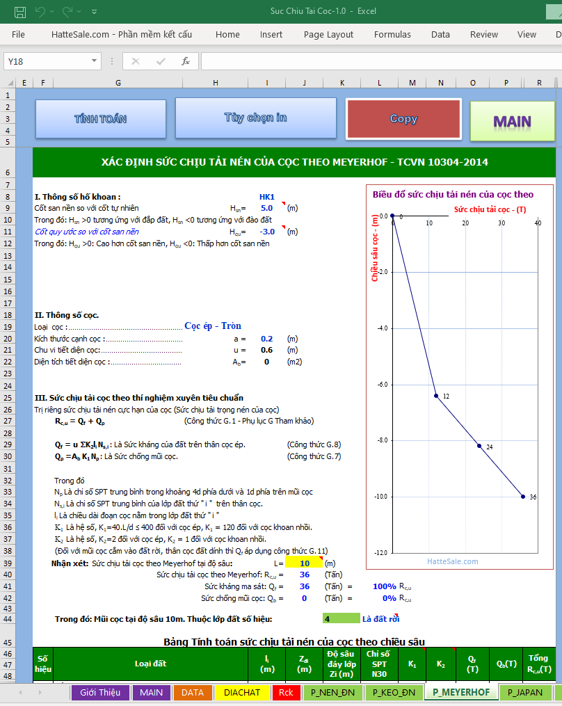This screenshot has width=562, height=706.
Task: Select row 20 header
Action: (x=8, y=339)
